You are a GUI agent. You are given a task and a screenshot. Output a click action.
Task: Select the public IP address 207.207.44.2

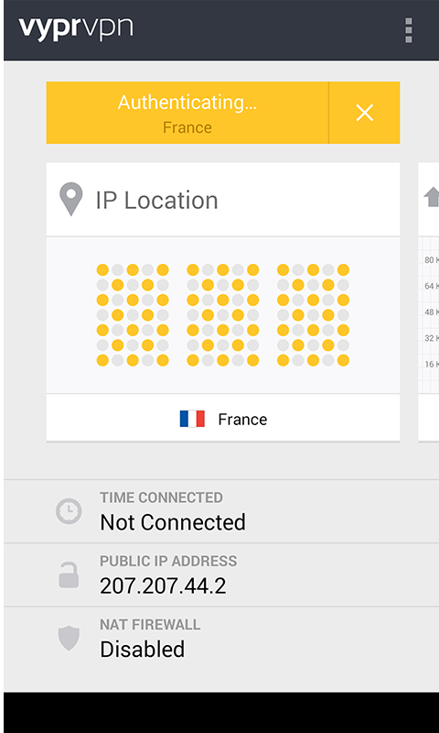click(x=163, y=585)
